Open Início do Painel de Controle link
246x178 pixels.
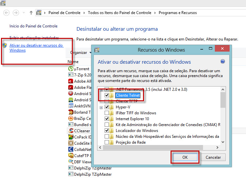[33, 26]
